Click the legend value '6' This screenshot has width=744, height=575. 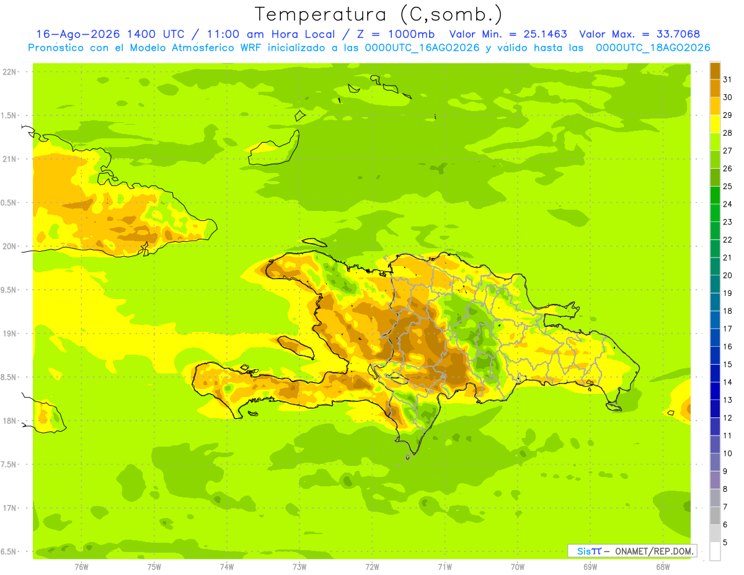point(725,525)
